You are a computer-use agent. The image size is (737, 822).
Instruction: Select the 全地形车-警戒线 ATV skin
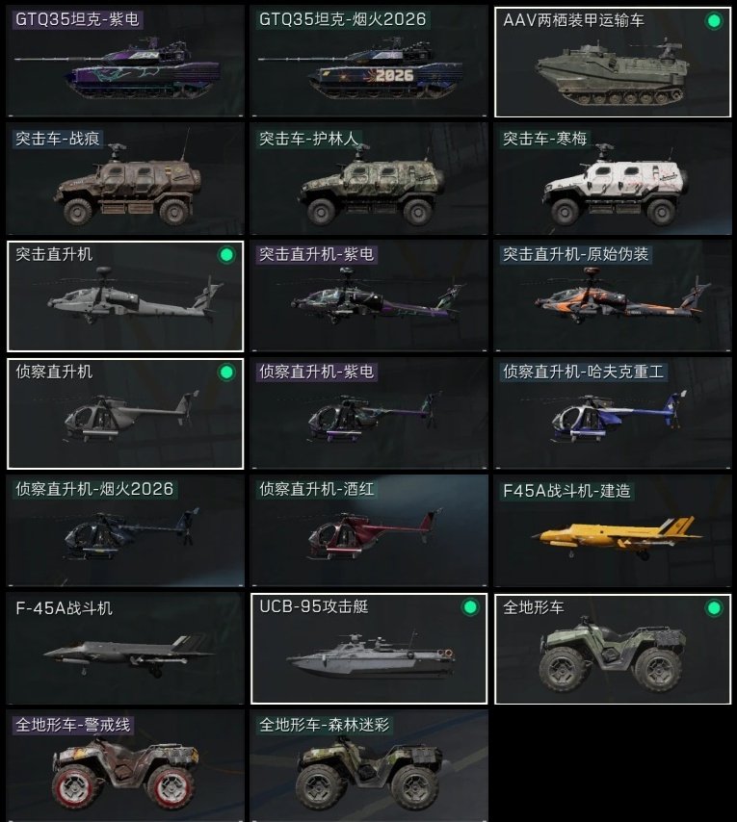coord(125,766)
